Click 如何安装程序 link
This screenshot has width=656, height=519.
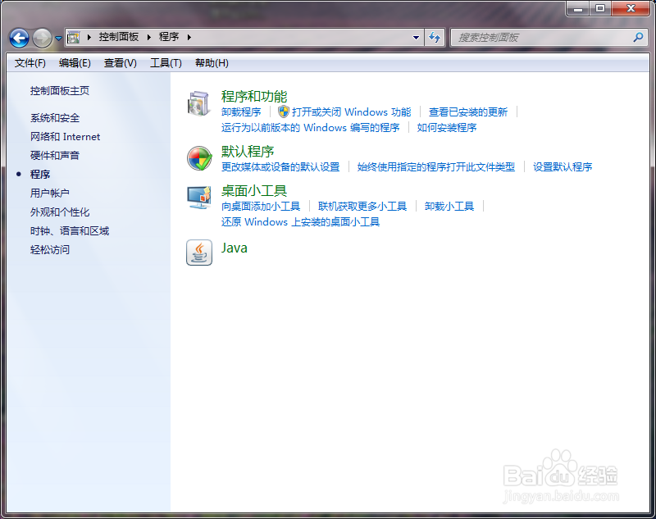pyautogui.click(x=447, y=128)
